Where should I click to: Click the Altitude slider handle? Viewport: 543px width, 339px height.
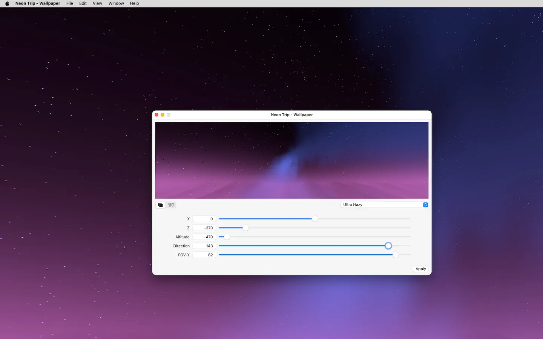[x=227, y=237]
